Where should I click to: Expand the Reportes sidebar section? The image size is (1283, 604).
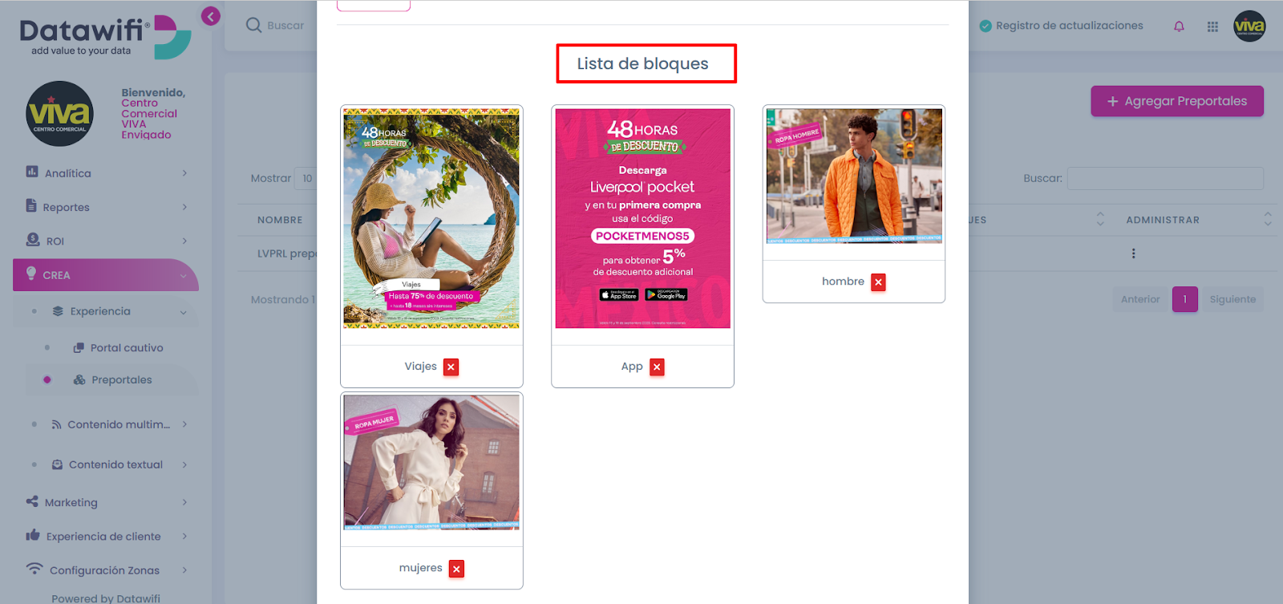coord(106,206)
